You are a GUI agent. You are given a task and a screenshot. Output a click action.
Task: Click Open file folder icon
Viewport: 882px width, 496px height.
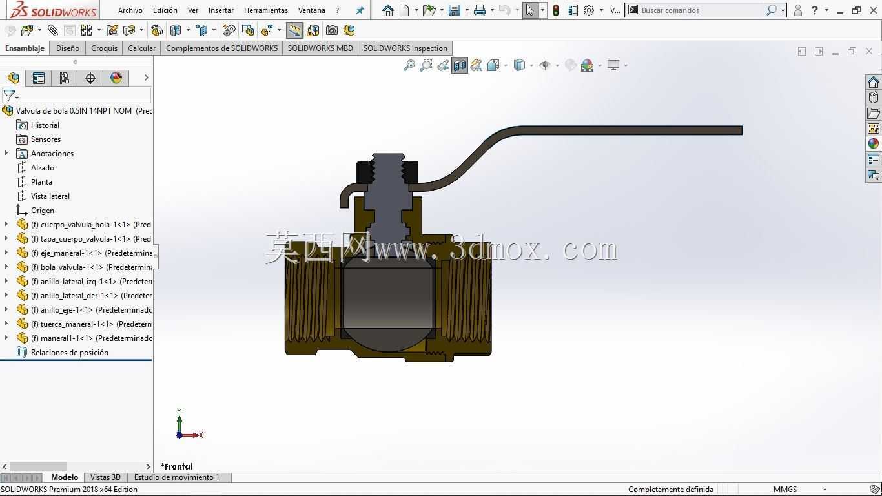point(429,10)
